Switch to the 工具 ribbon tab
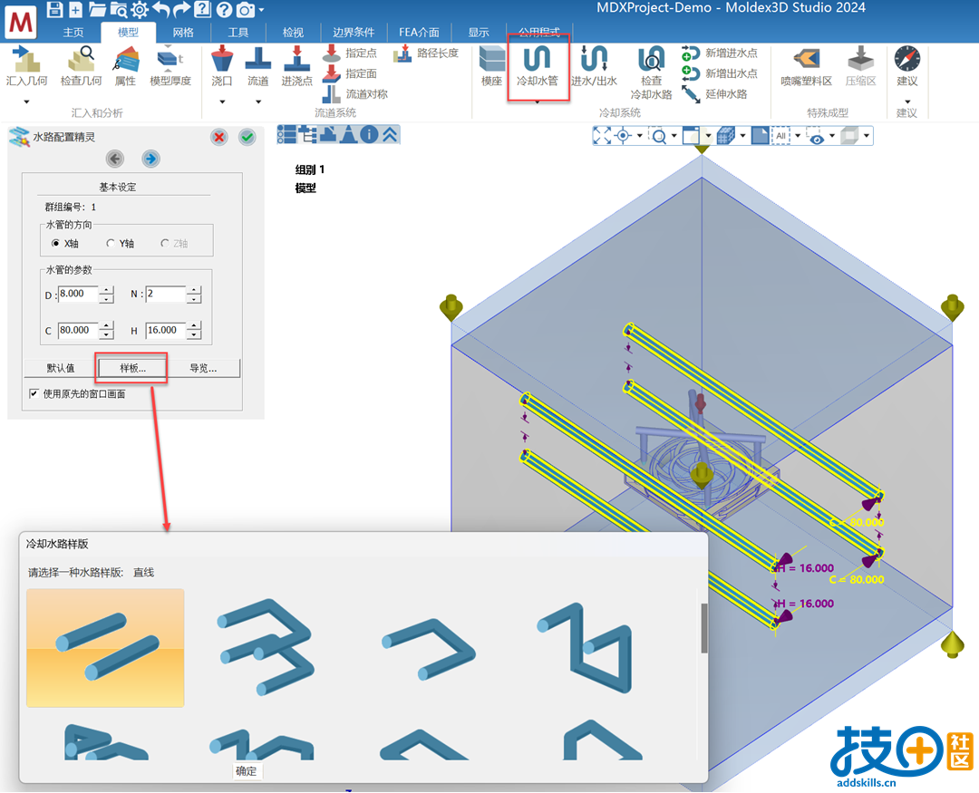The height and width of the screenshot is (793, 979). [x=237, y=33]
